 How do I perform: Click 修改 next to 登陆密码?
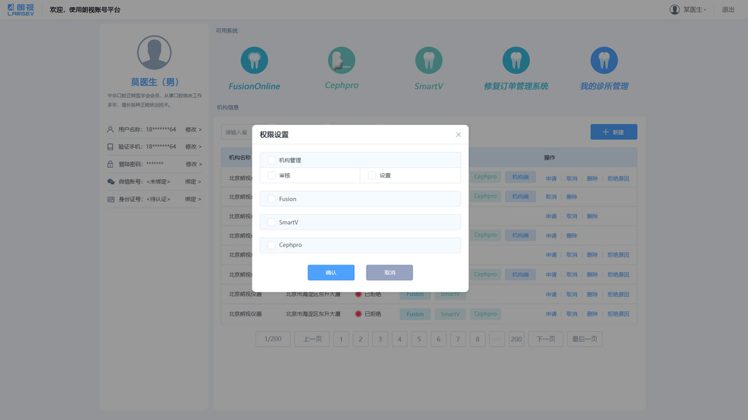(x=193, y=164)
